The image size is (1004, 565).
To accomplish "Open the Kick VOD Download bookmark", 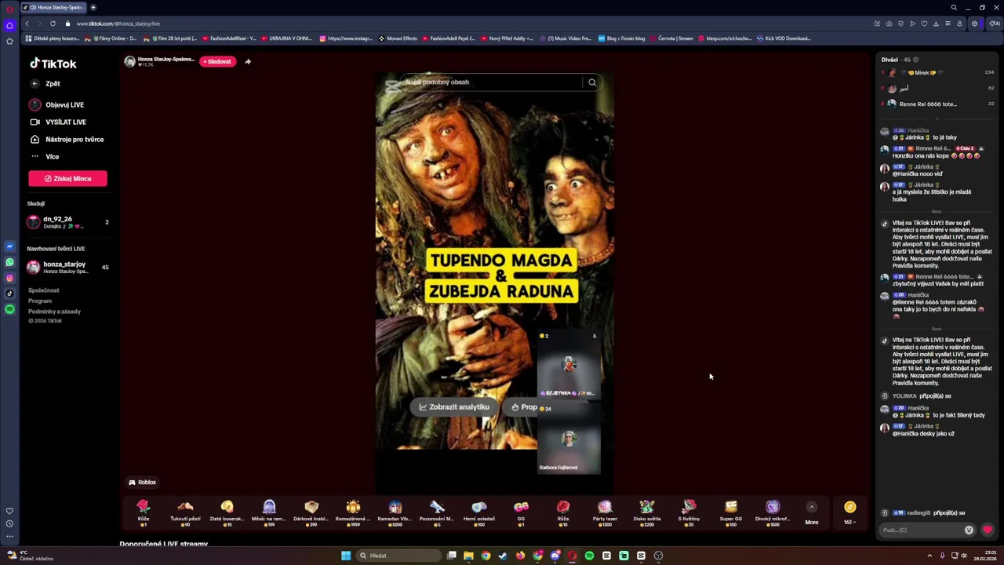I will (x=784, y=38).
